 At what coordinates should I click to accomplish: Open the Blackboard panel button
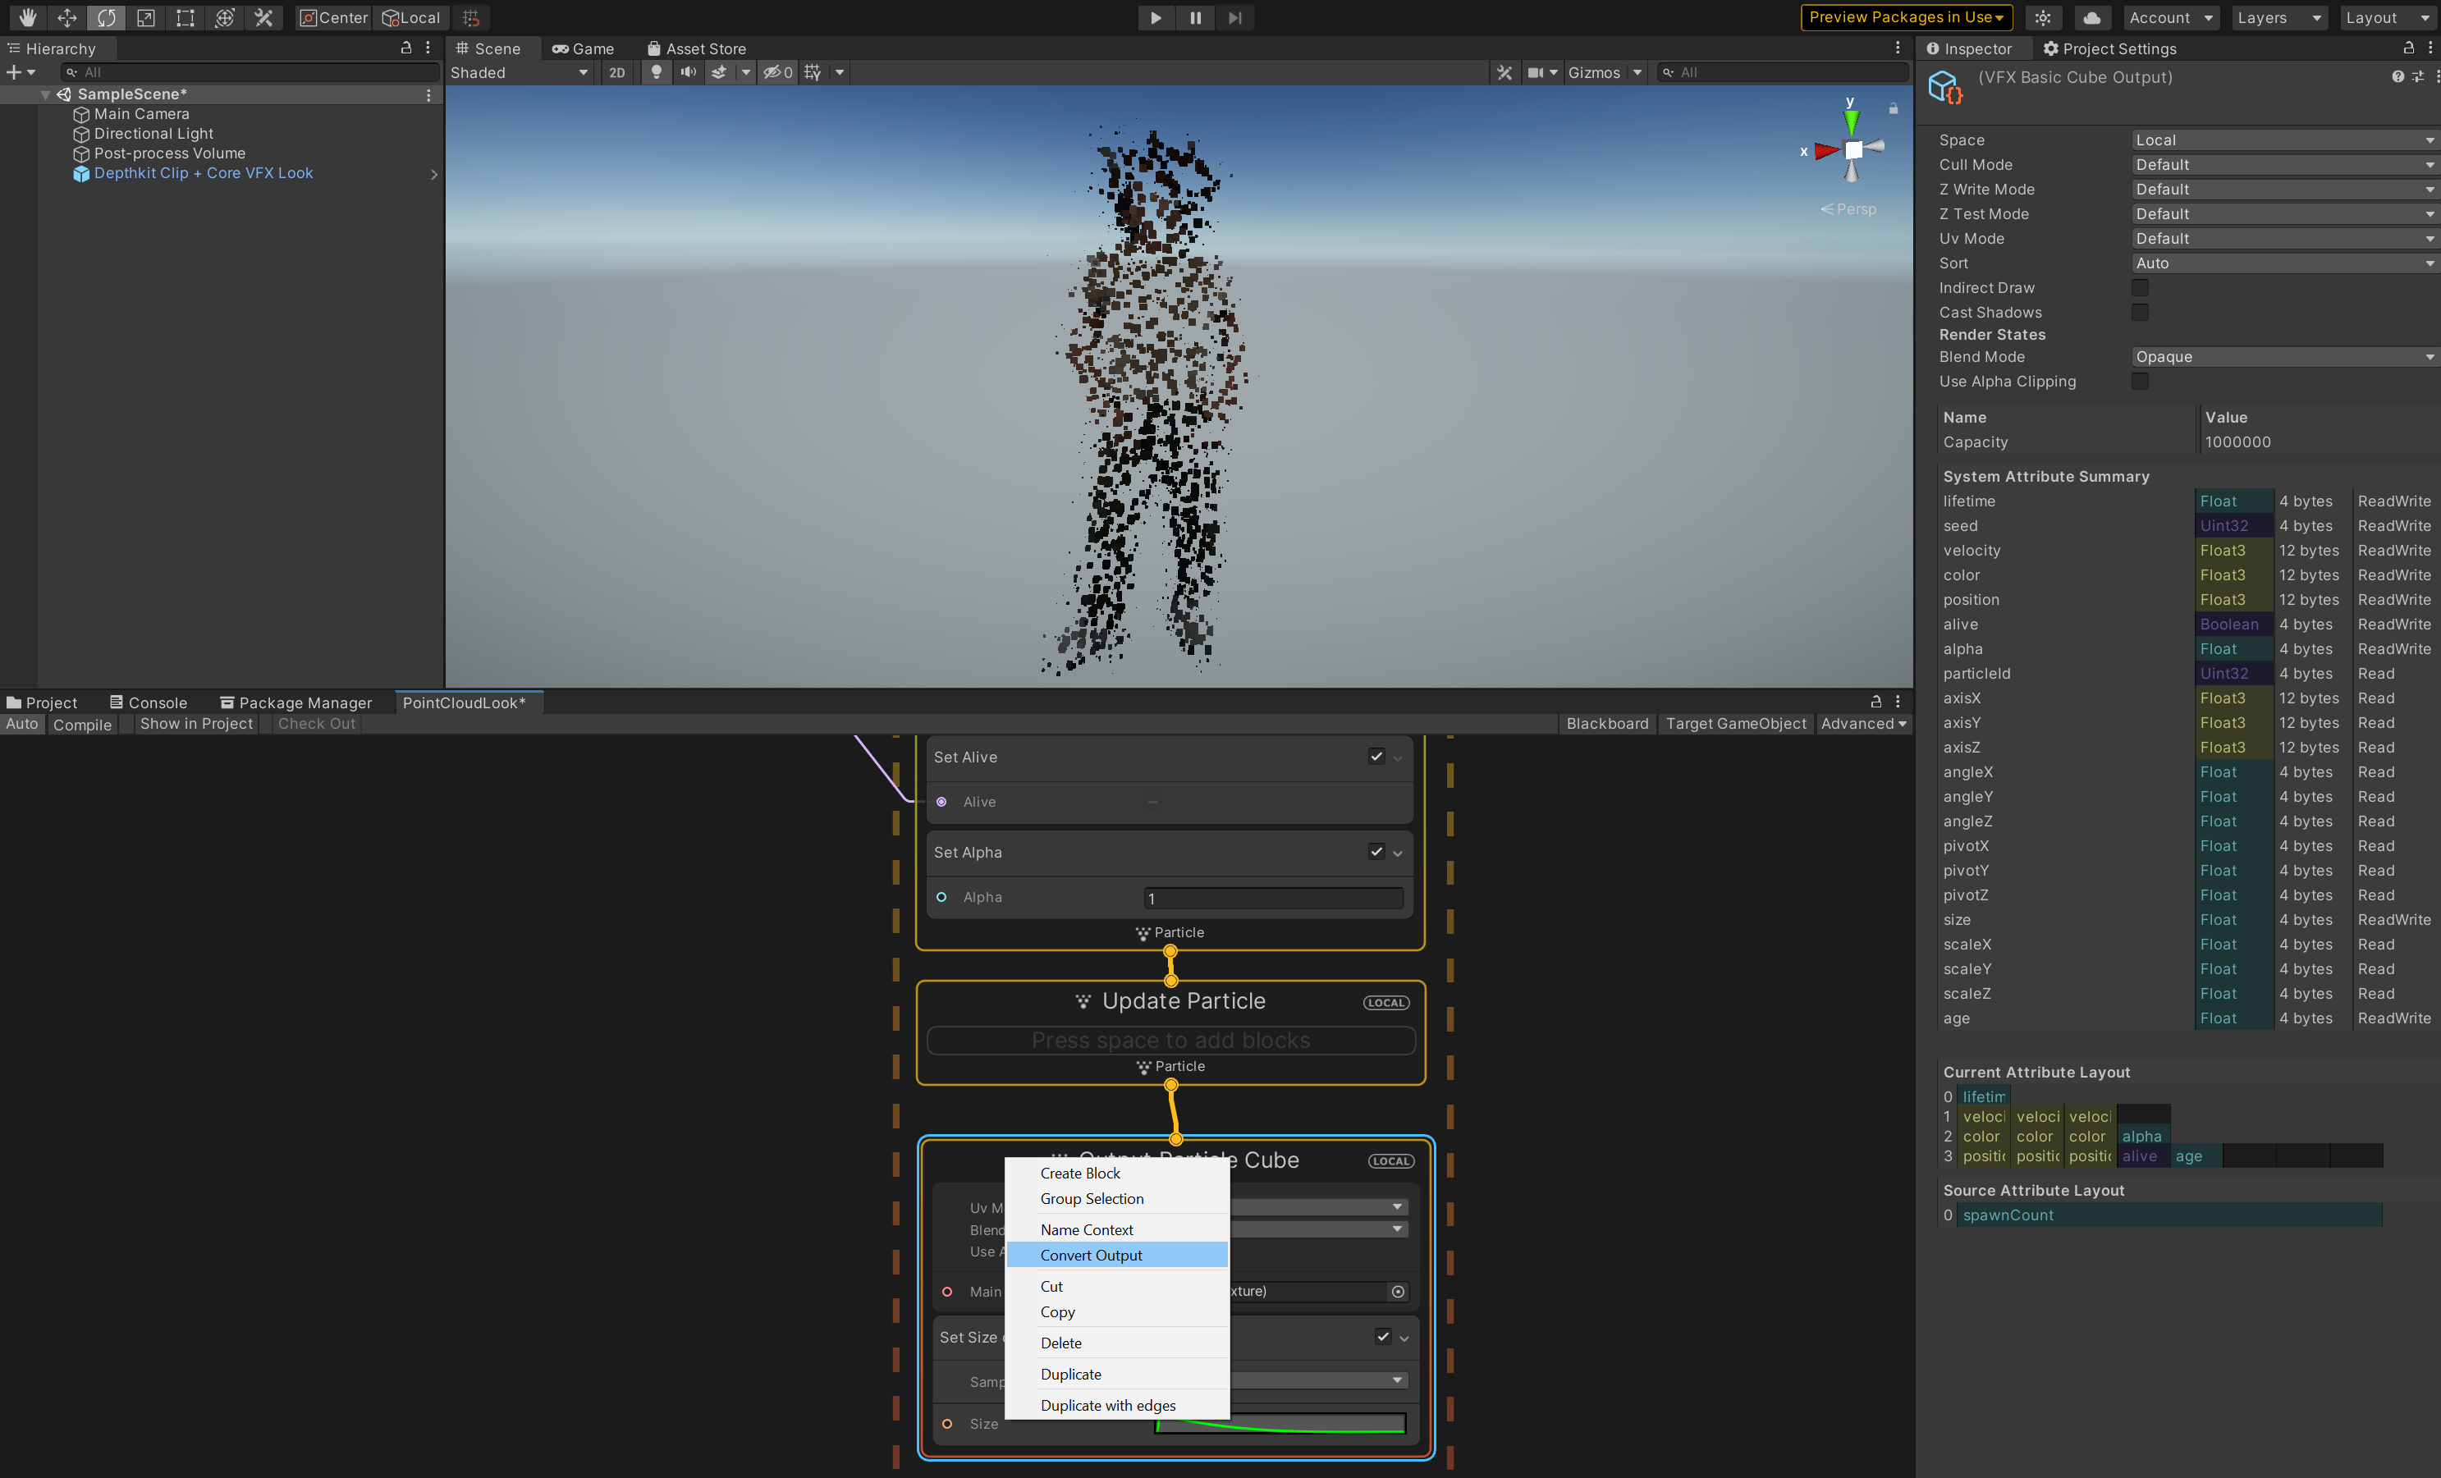pyautogui.click(x=1607, y=723)
